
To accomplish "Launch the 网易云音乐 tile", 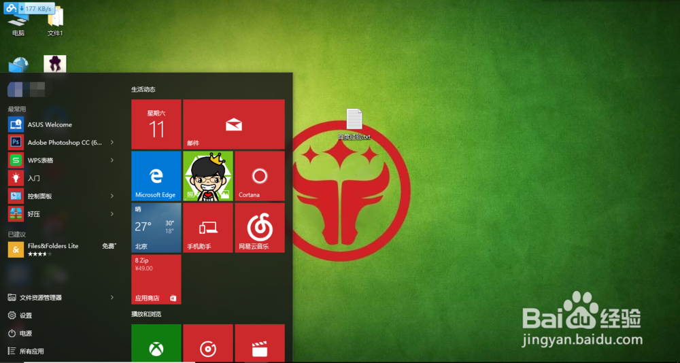I will click(x=260, y=228).
